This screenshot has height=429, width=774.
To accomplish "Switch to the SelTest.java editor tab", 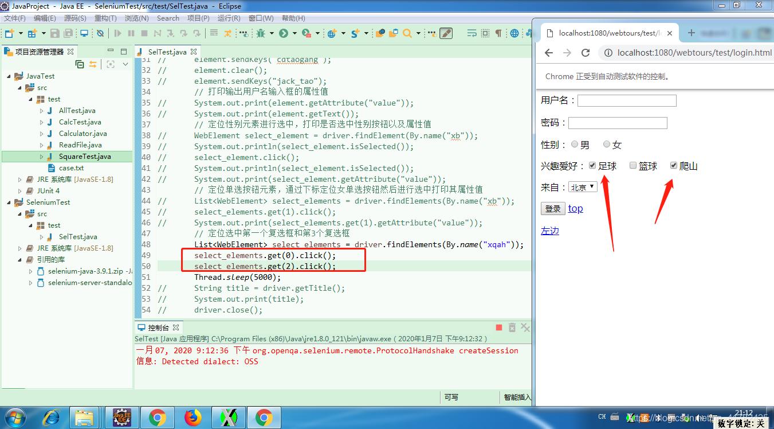I will [x=167, y=52].
